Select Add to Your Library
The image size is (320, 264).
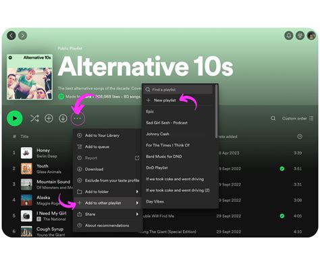click(x=107, y=135)
